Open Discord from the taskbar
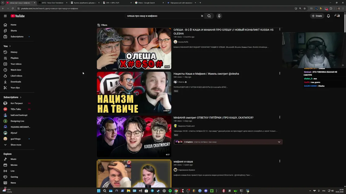The image size is (346, 194). coord(206,191)
